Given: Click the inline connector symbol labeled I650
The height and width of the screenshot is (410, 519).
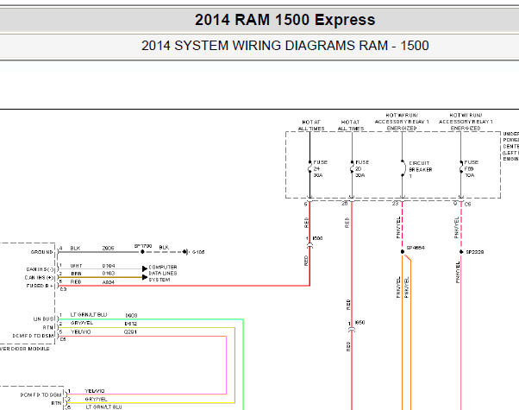Looking at the screenshot, I should [x=352, y=330].
